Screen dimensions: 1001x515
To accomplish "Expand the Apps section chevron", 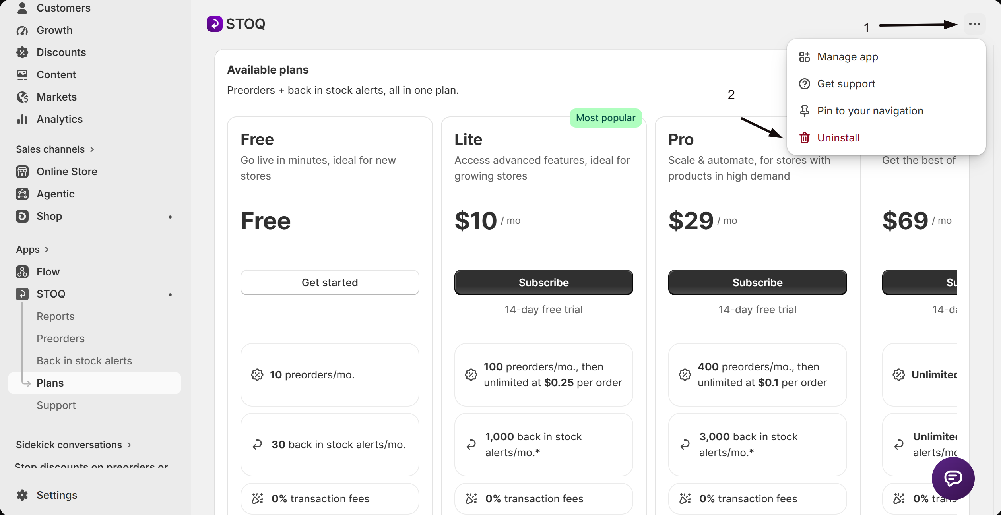I will pyautogui.click(x=47, y=250).
